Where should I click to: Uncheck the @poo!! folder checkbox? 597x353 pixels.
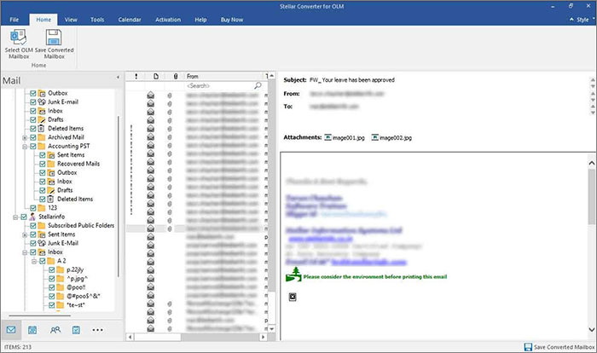click(52, 287)
